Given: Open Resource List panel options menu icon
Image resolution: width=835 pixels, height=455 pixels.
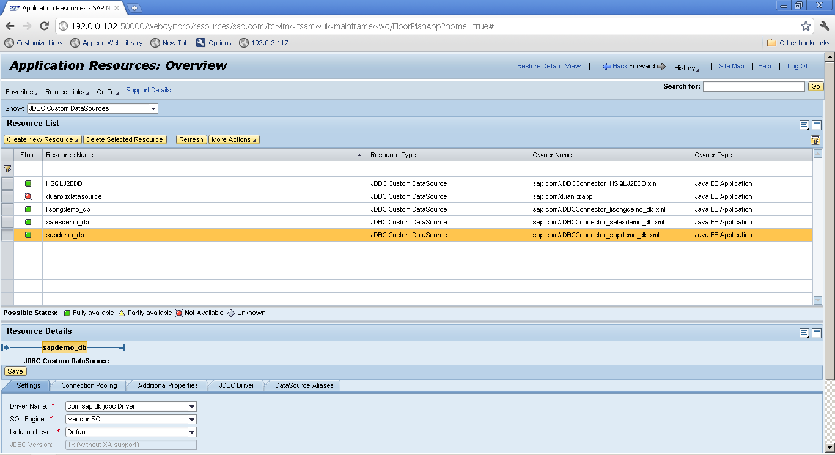Looking at the screenshot, I should click(x=804, y=125).
